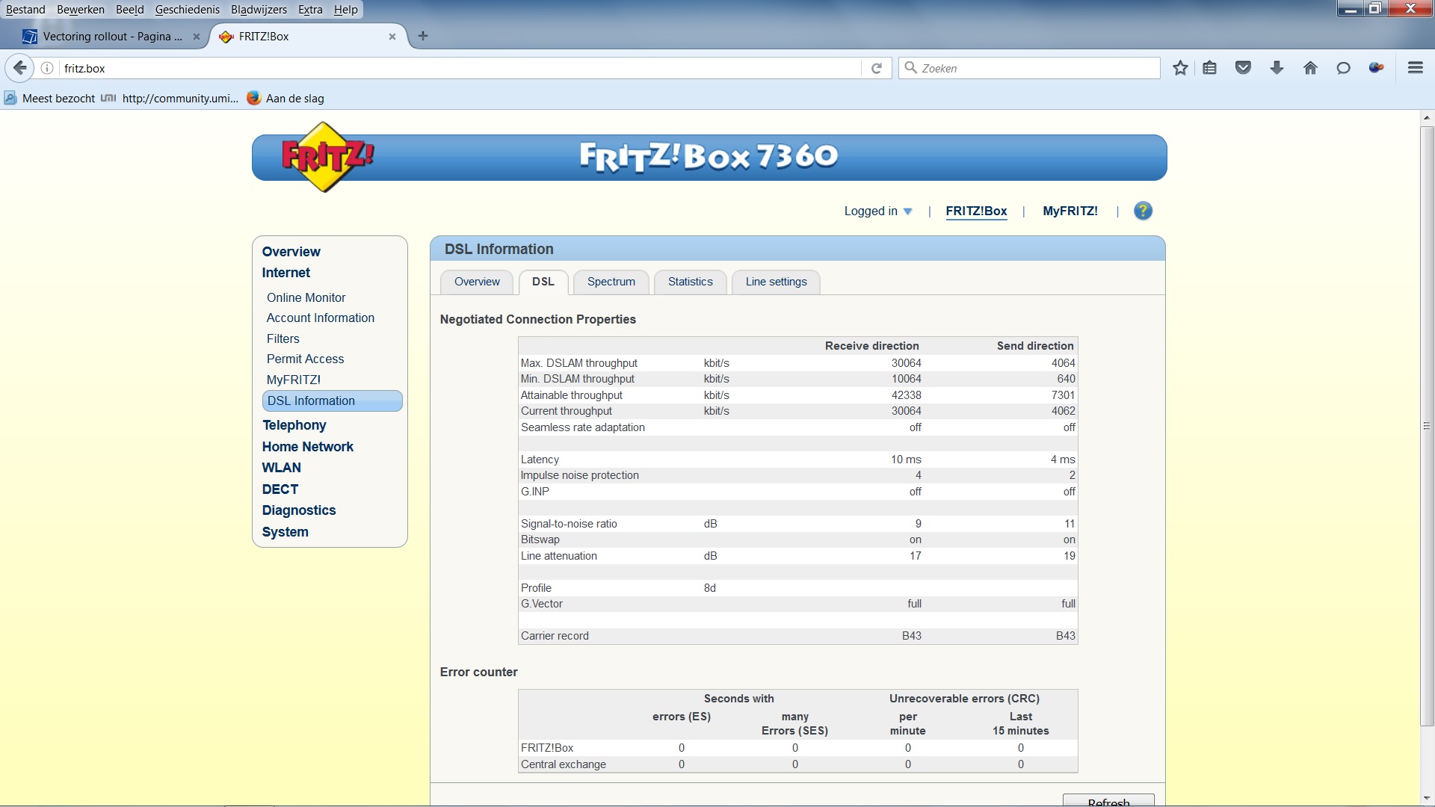
Task: Click the home icon in browser toolbar
Action: coord(1310,68)
